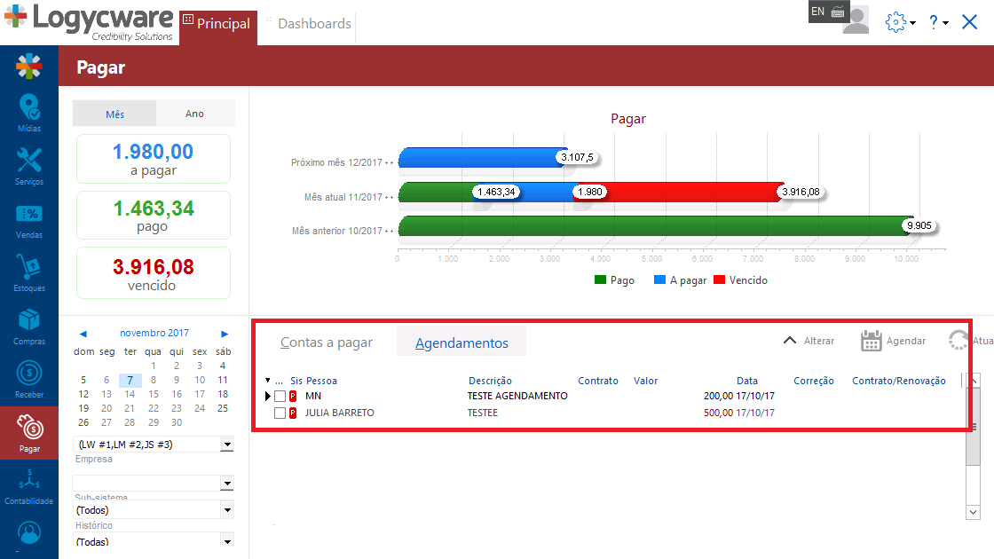Viewport: 994px width, 559px height.
Task: Go to next month in calendar
Action: (x=225, y=334)
